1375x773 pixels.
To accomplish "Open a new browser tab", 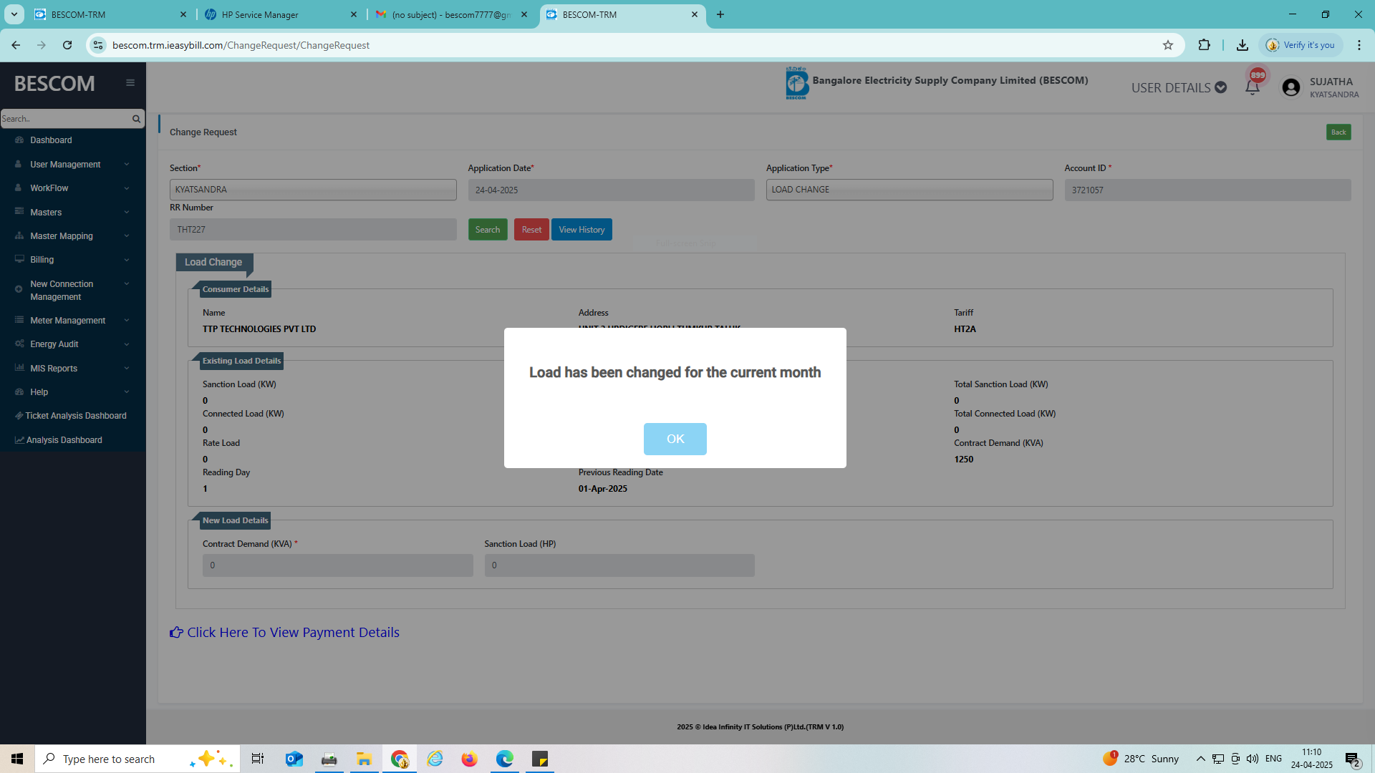I will 720,14.
